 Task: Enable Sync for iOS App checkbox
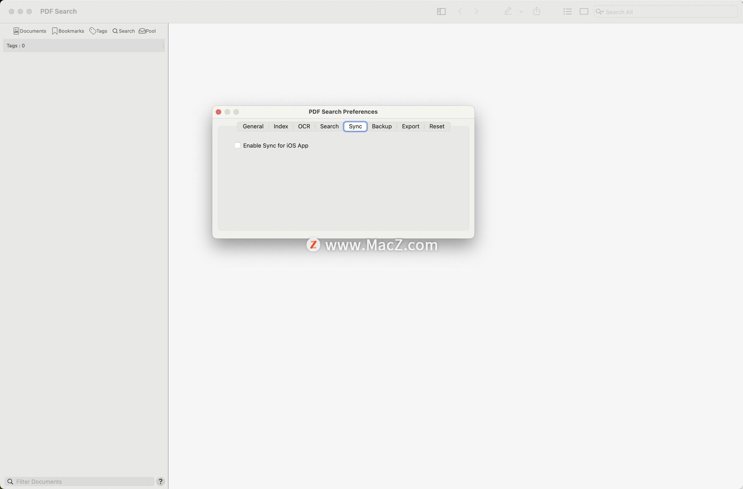[x=237, y=145]
